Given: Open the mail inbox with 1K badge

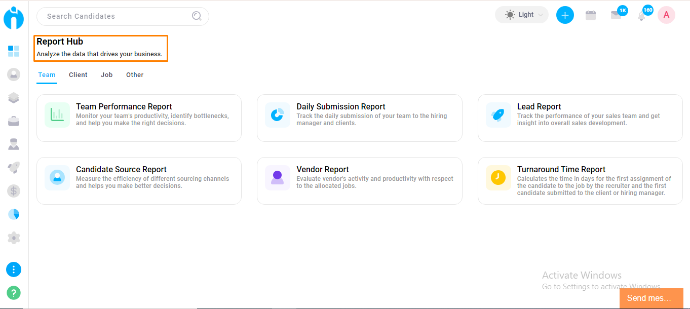Looking at the screenshot, I should [x=616, y=15].
